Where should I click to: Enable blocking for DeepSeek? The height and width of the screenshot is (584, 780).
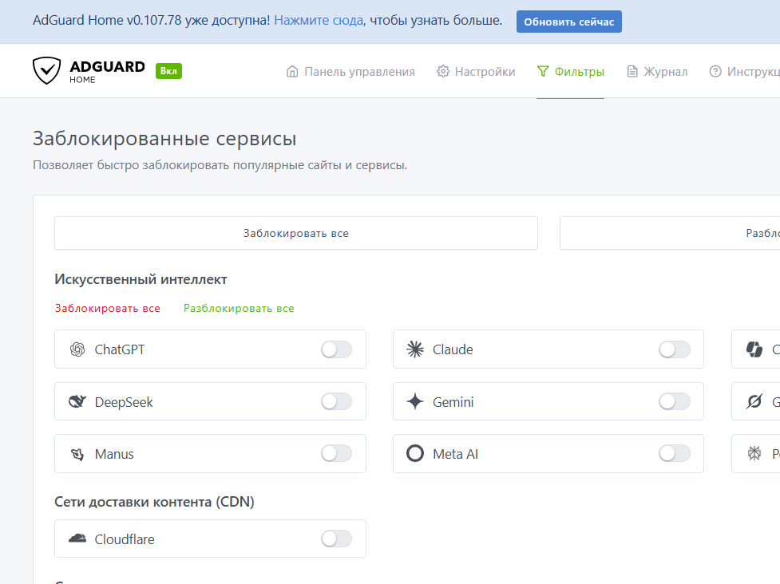[336, 401]
